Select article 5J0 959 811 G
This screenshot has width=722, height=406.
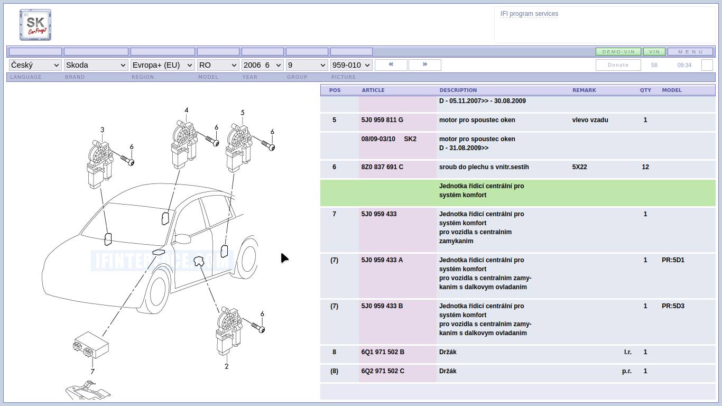(382, 120)
